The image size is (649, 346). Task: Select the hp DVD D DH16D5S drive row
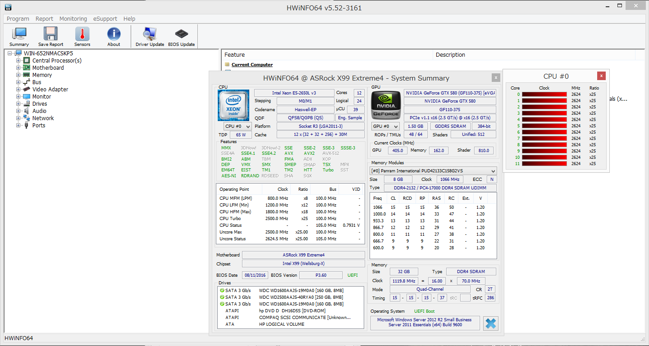tap(291, 310)
